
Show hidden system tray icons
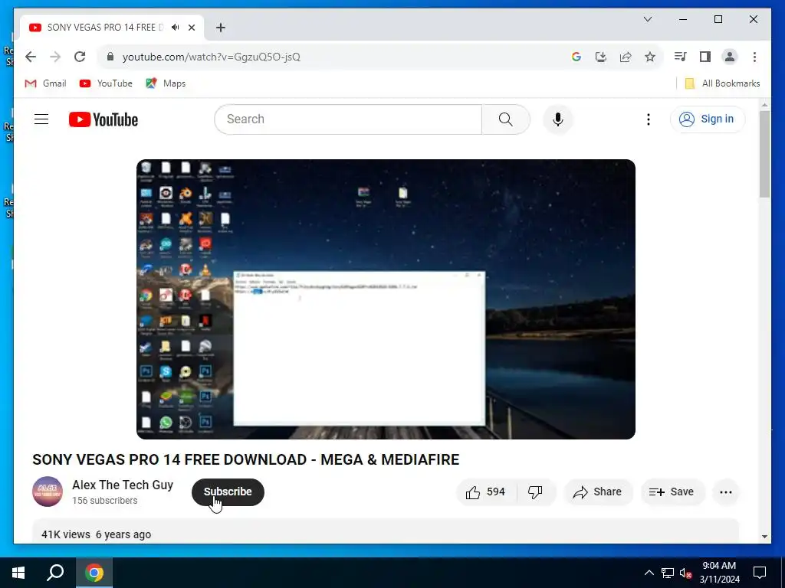649,573
